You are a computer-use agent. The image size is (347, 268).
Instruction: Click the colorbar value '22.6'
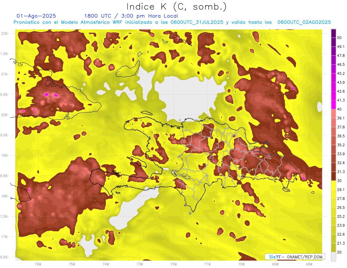coord(341,234)
